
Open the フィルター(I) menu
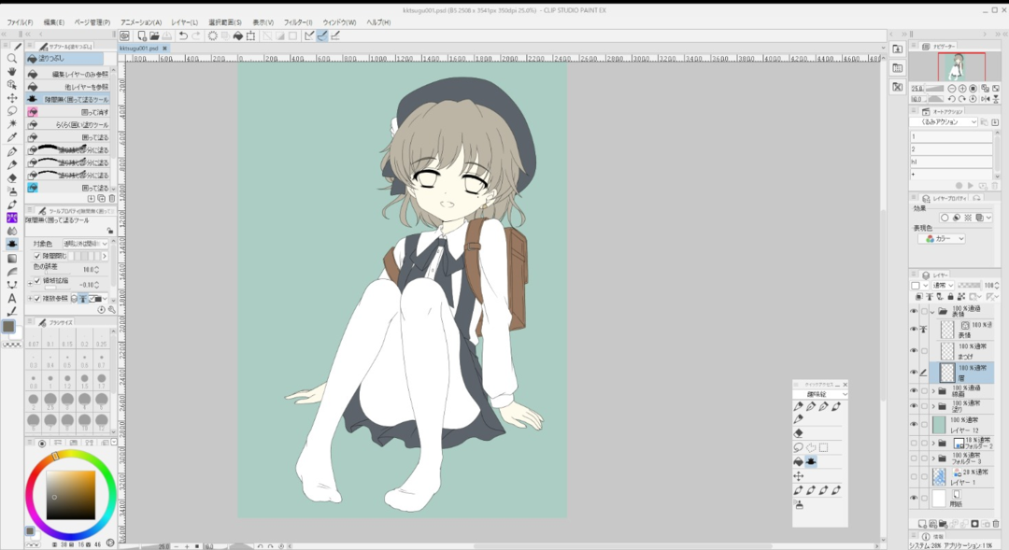pos(298,21)
